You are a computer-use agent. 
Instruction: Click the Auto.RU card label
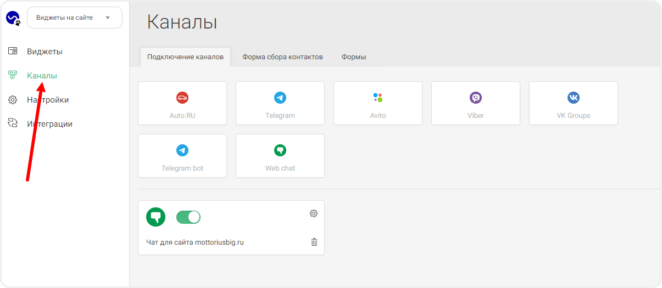click(182, 116)
